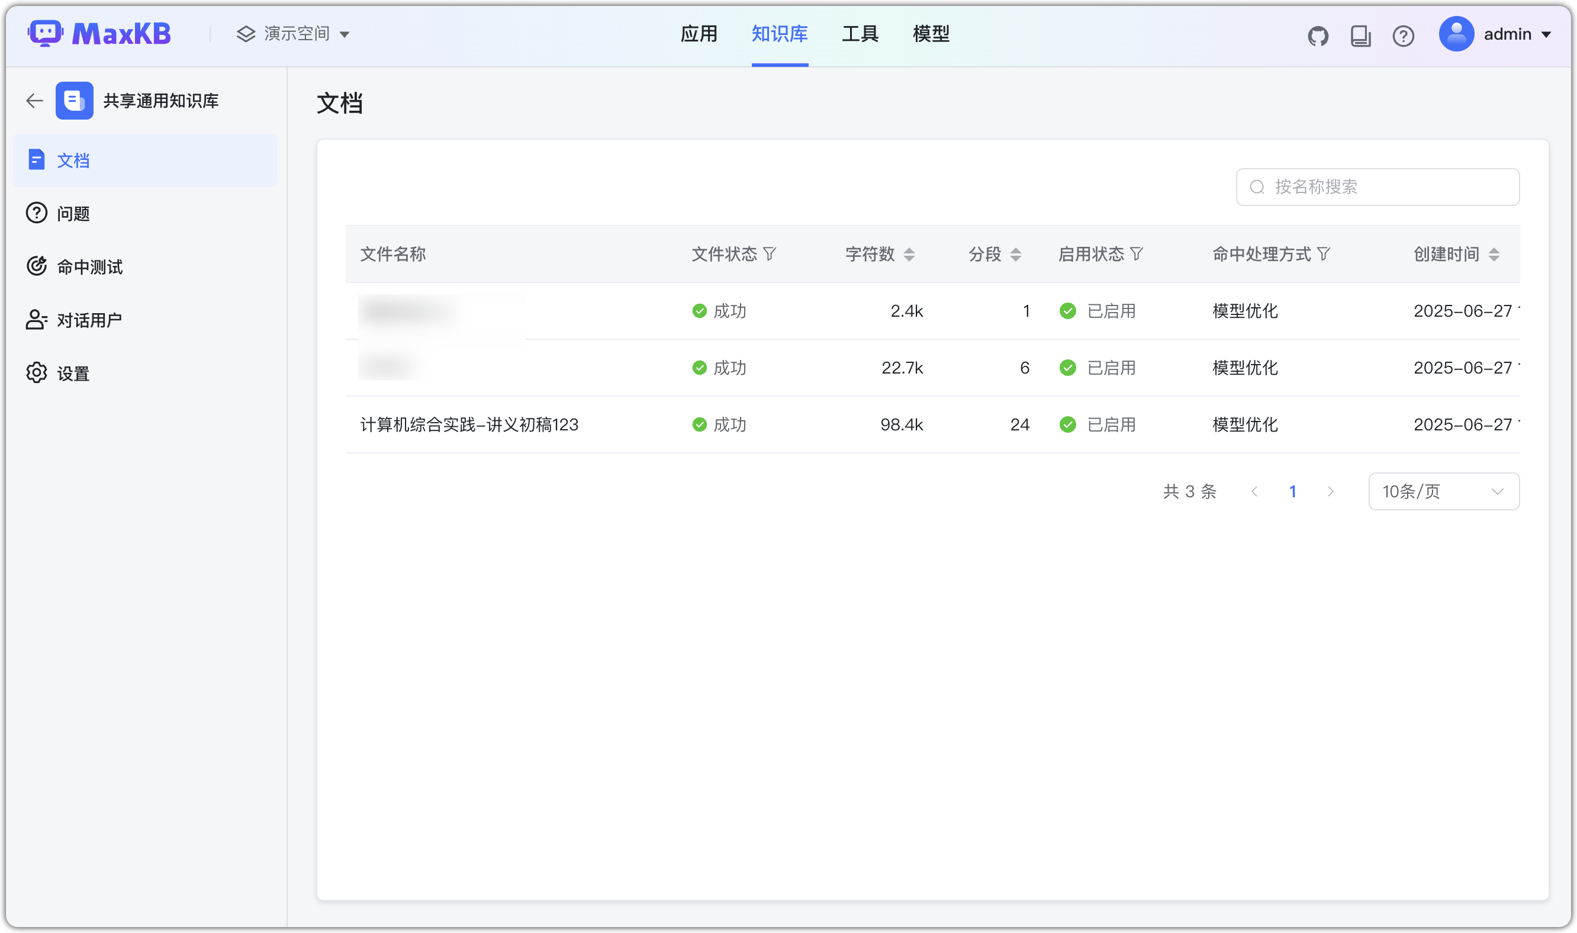Open the 10条/页 page size dropdown
Image resolution: width=1577 pixels, height=933 pixels.
pos(1443,491)
